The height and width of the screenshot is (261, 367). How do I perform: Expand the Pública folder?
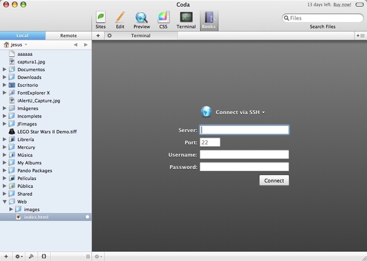[x=5, y=186]
